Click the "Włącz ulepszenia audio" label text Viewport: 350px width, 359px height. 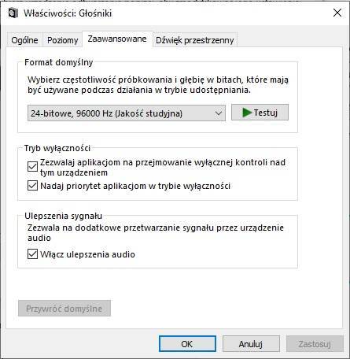pyautogui.click(x=87, y=254)
